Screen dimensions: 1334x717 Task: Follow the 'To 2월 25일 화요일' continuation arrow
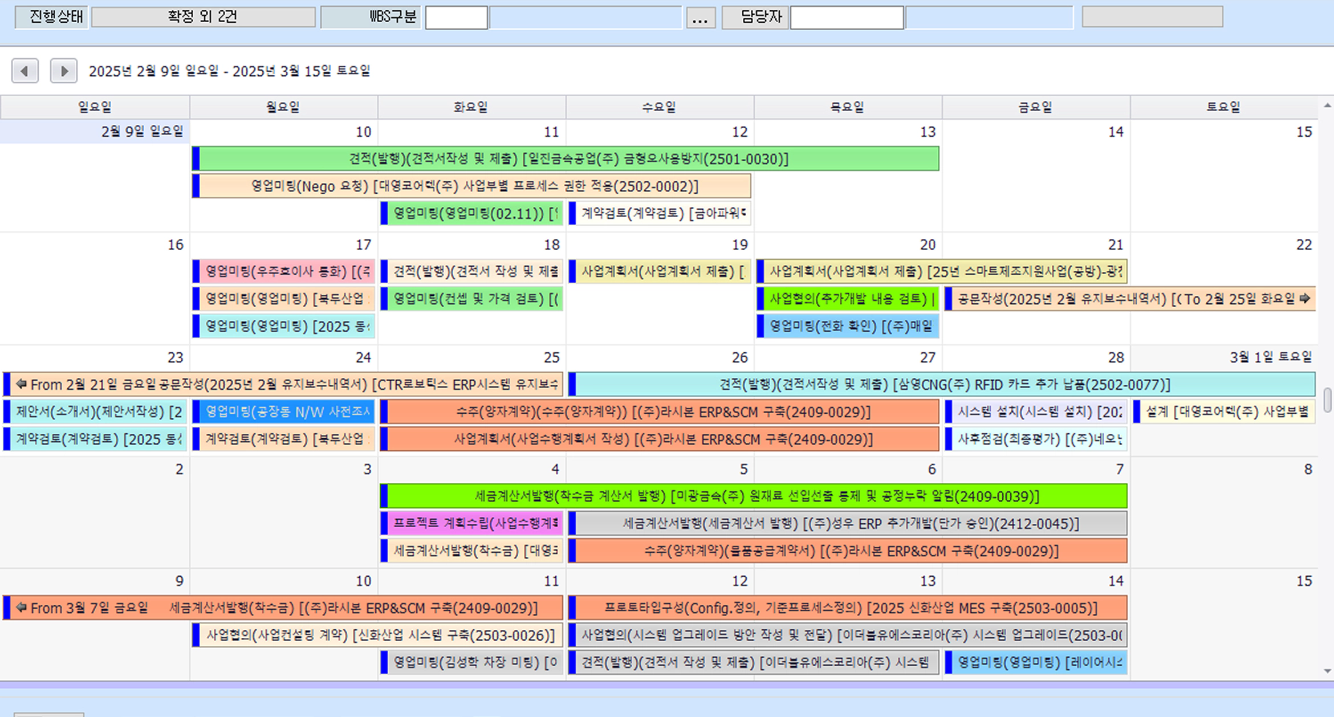(1304, 299)
